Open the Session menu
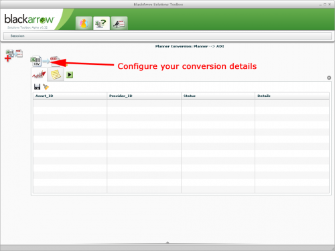335x251 pixels. (17, 36)
